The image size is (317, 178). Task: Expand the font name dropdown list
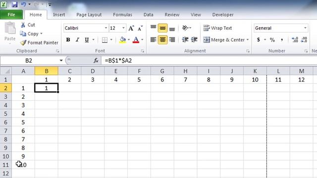[x=106, y=28]
